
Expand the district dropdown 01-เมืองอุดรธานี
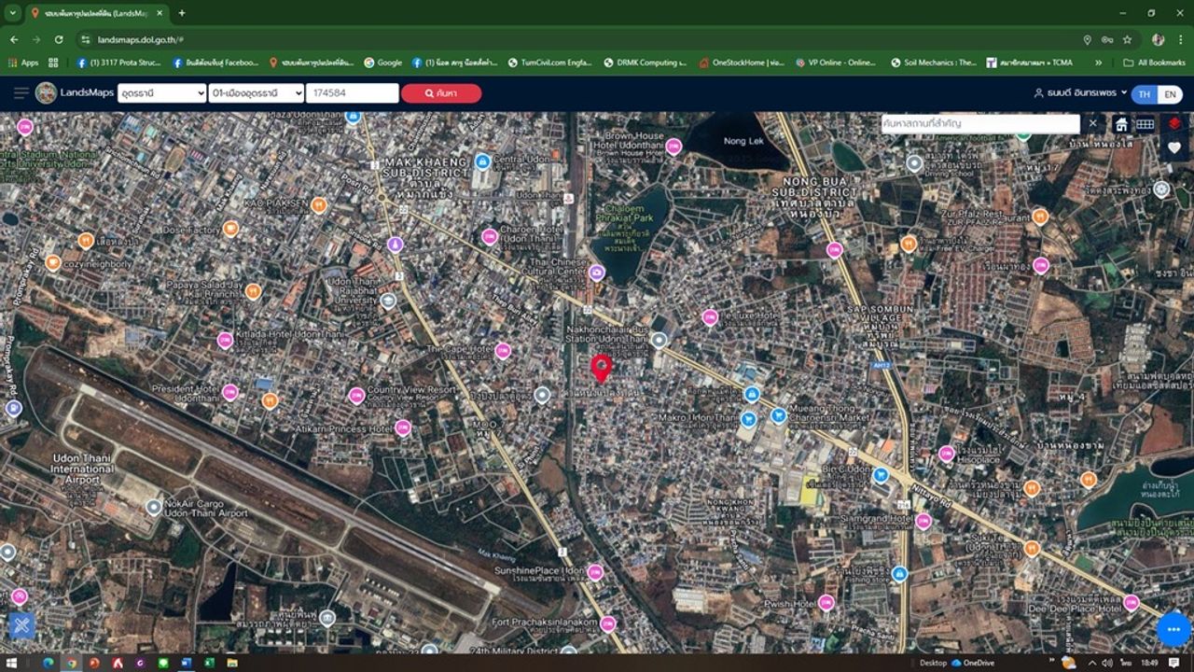257,93
